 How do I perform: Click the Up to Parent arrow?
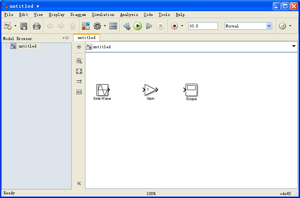[x=72, y=26]
